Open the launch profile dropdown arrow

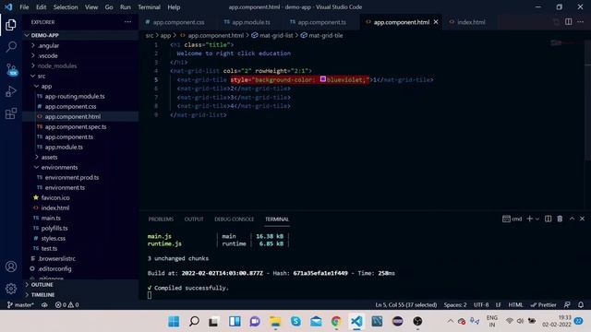[537, 219]
